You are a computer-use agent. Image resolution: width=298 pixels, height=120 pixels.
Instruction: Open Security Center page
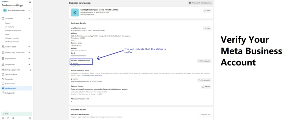click(11, 74)
